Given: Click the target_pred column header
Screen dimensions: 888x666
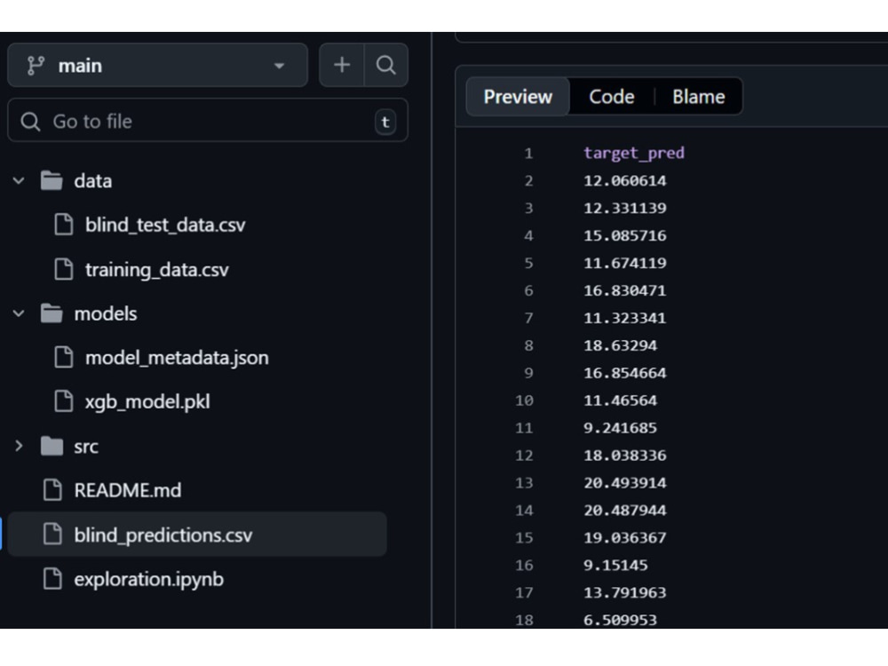Looking at the screenshot, I should coord(634,153).
